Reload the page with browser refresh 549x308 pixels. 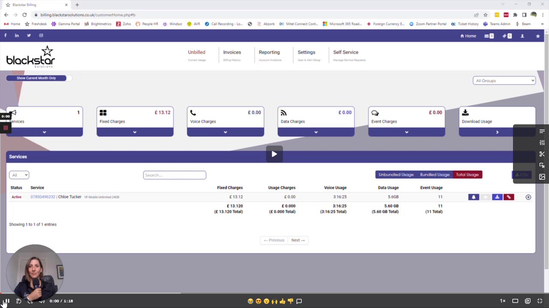pos(24,15)
